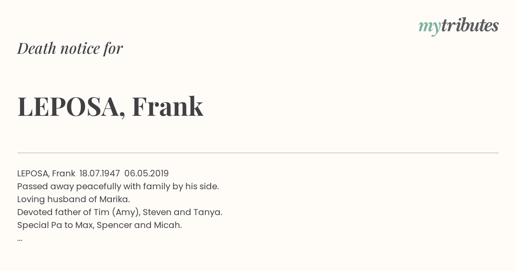Click 'Loving husband of Marika' line
The width and height of the screenshot is (516, 271).
click(x=74, y=199)
